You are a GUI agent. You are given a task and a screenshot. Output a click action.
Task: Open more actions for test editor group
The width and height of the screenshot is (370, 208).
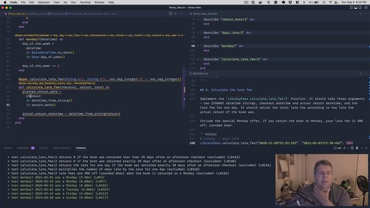[x=366, y=14]
